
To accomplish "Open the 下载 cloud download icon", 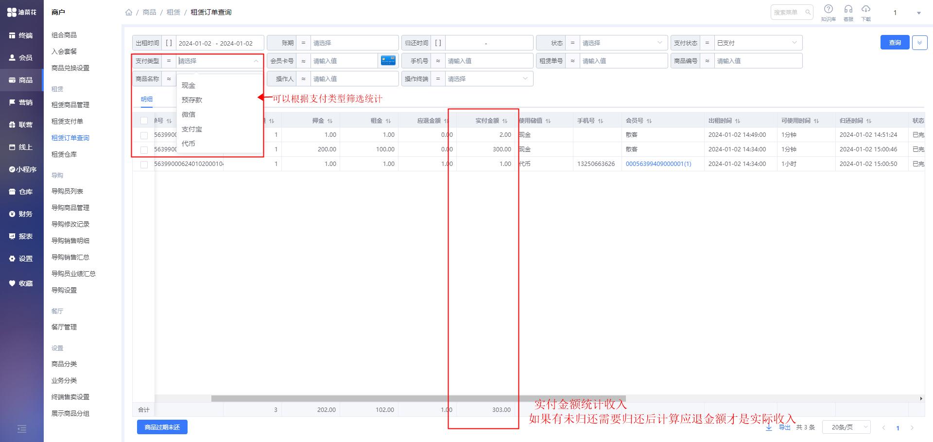I will [866, 9].
